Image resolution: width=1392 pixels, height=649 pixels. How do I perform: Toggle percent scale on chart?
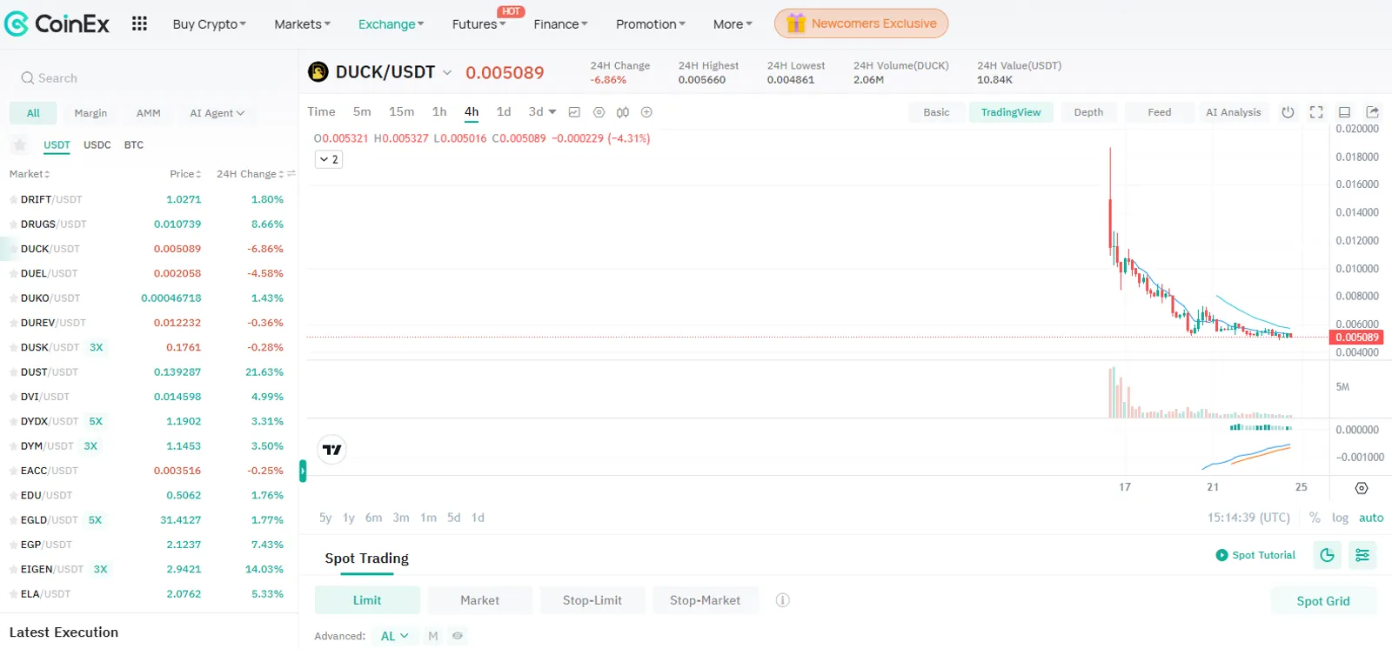[1315, 518]
